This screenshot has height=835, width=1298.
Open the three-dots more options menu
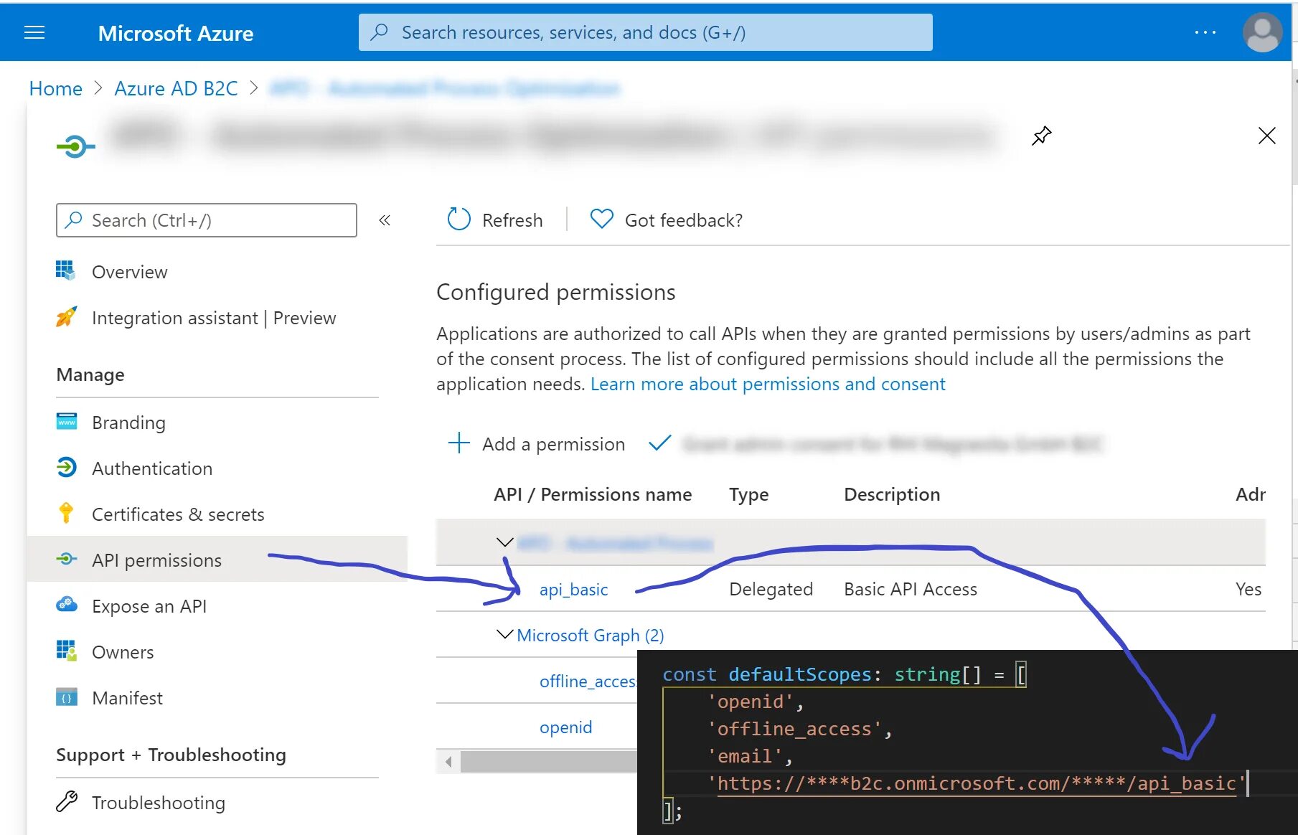click(x=1205, y=33)
